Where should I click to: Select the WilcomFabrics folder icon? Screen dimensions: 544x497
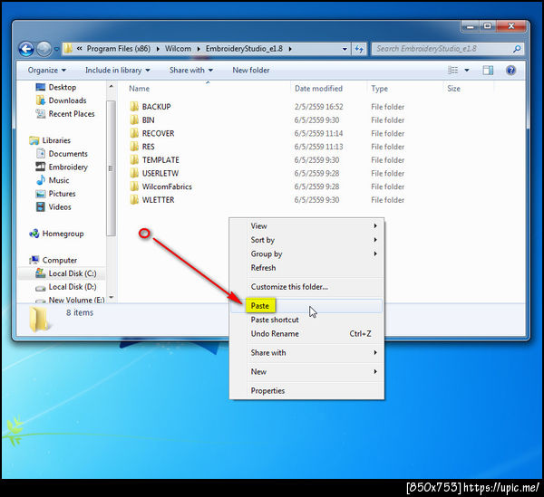click(134, 186)
